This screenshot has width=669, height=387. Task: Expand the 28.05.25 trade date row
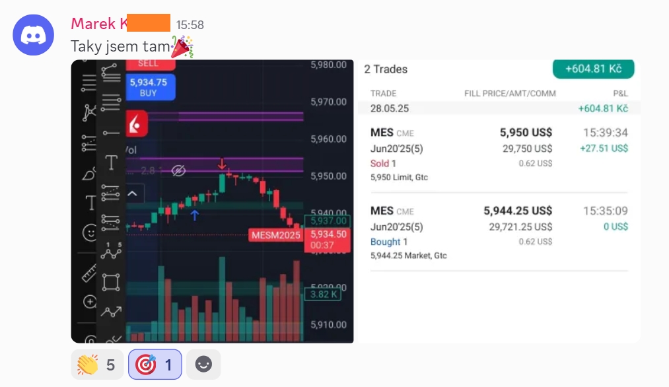click(499, 108)
